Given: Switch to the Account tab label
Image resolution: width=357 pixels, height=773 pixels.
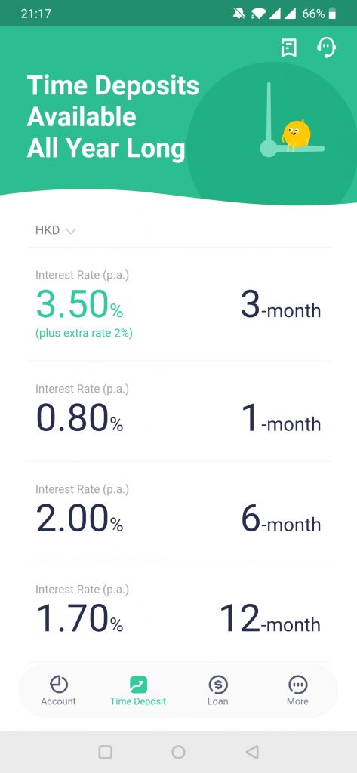Looking at the screenshot, I should (58, 701).
